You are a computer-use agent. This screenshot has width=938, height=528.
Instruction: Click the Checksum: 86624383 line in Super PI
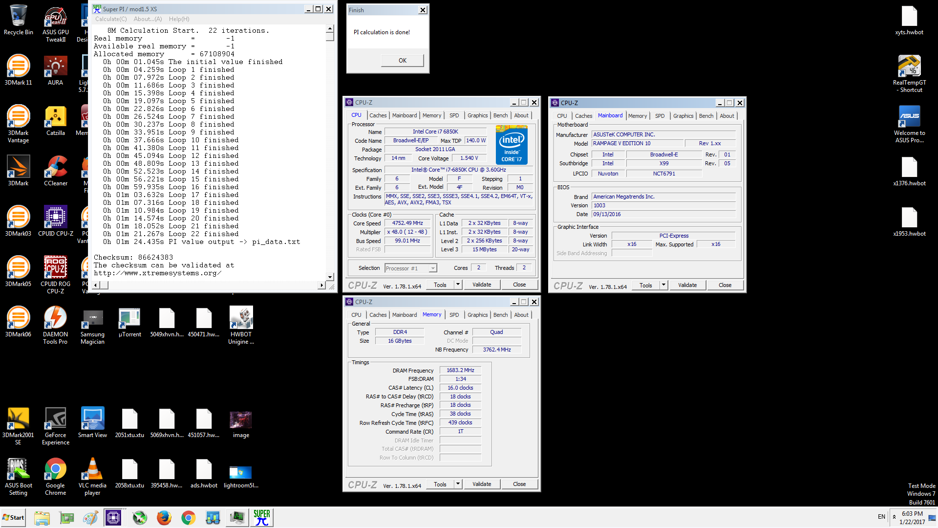point(133,257)
